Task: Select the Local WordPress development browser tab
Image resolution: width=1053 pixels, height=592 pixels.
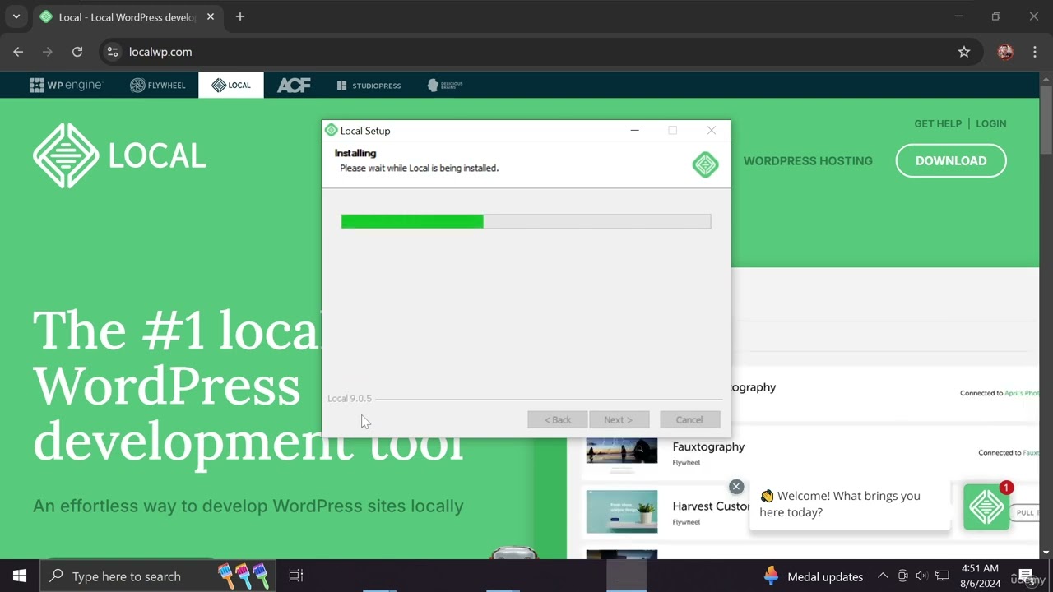Action: click(x=128, y=16)
